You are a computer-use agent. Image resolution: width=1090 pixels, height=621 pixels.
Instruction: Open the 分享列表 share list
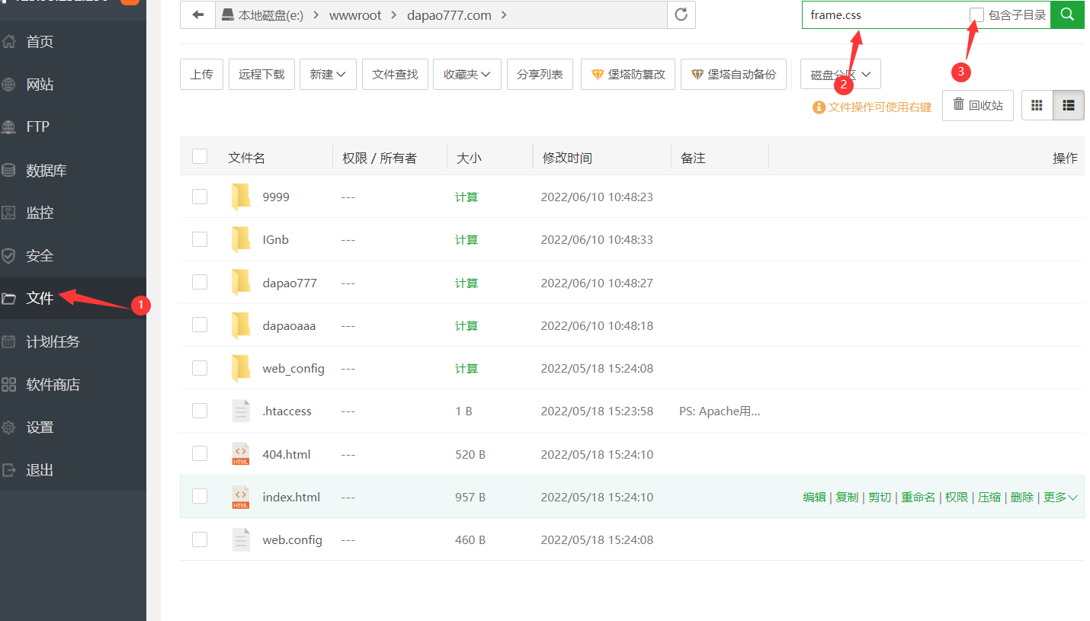point(540,74)
